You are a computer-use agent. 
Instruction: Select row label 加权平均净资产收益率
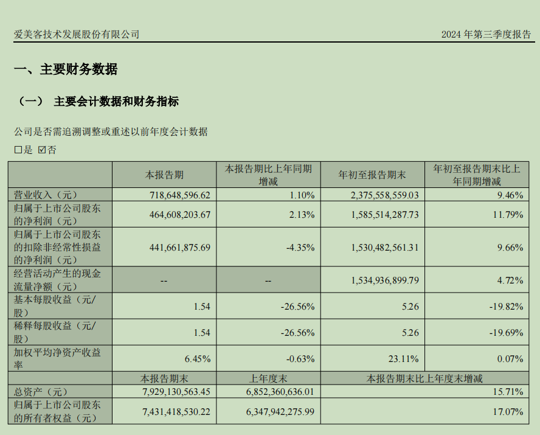pos(57,358)
